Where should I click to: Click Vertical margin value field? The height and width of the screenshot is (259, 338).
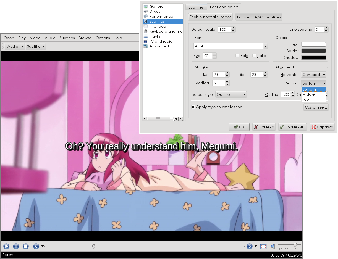pyautogui.click(x=219, y=83)
